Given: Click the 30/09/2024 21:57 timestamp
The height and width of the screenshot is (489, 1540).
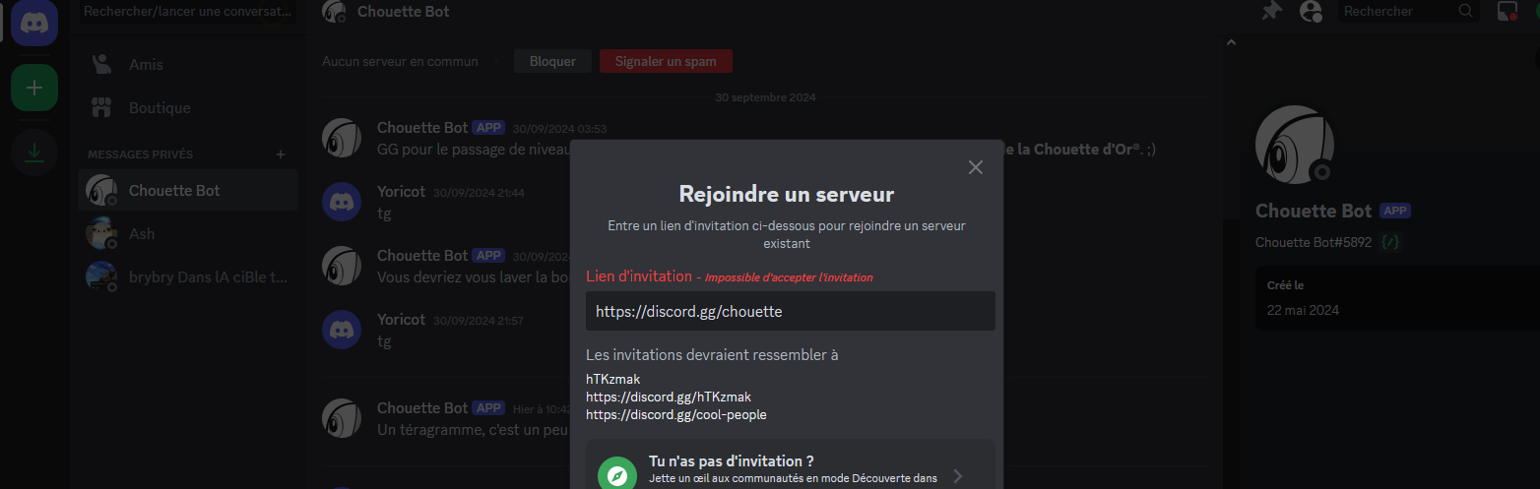Looking at the screenshot, I should pos(479,321).
